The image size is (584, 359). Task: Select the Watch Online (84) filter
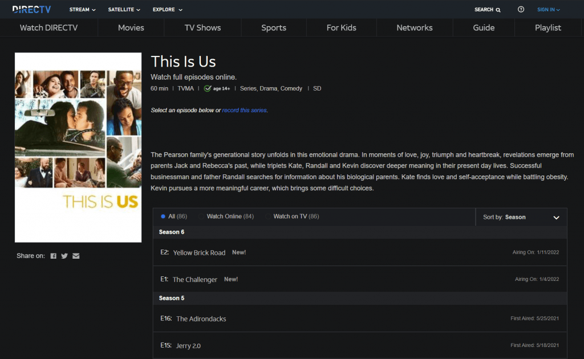pyautogui.click(x=226, y=216)
